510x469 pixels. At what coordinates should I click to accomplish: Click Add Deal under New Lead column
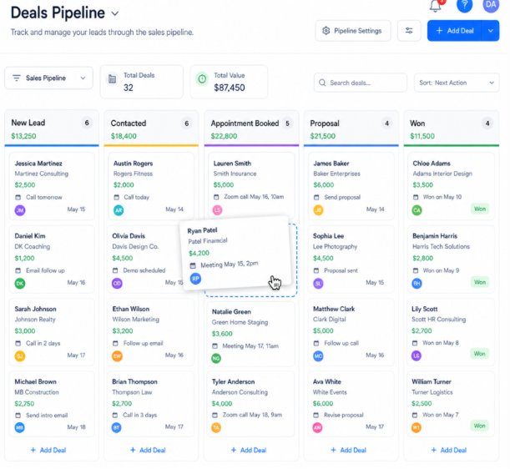[x=48, y=450]
